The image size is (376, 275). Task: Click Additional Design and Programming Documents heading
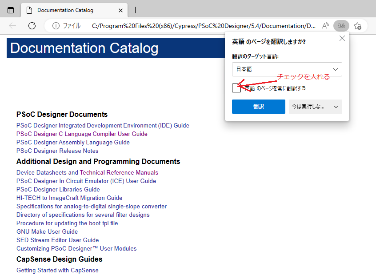pyautogui.click(x=98, y=161)
